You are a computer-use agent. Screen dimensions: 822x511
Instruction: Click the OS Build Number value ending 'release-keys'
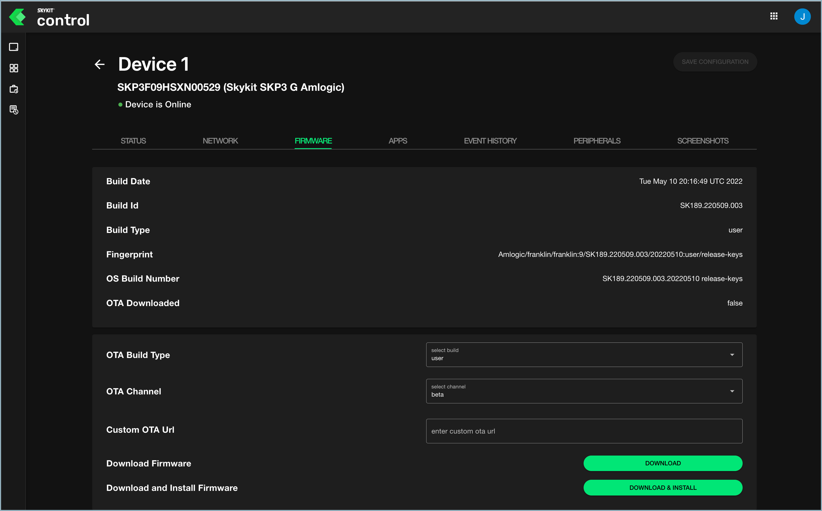tap(672, 279)
